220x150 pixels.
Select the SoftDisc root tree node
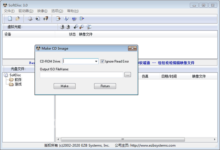(15, 75)
